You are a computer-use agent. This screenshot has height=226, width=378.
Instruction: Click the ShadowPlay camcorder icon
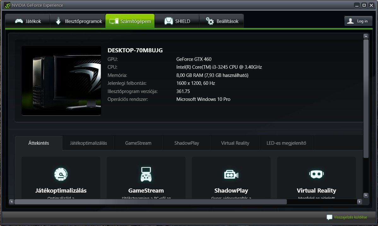click(231, 174)
